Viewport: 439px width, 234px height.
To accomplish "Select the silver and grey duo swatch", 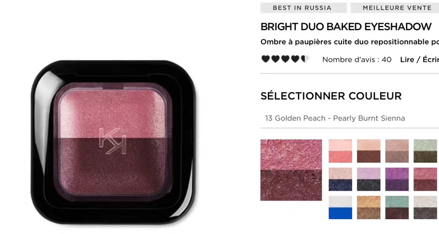I will point(425,208).
